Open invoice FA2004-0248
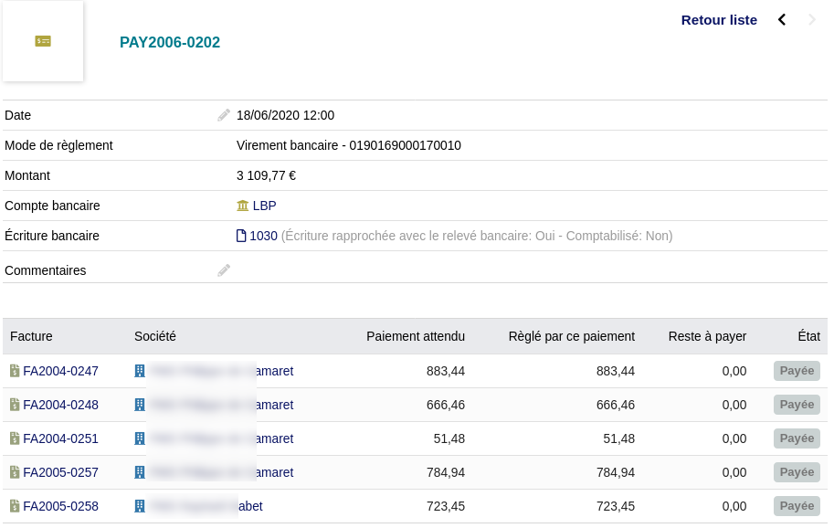834x528 pixels. coord(60,405)
